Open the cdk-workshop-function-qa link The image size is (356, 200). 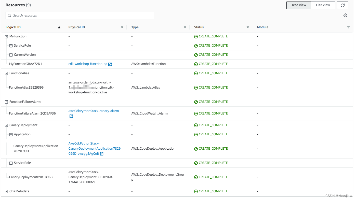click(88, 64)
